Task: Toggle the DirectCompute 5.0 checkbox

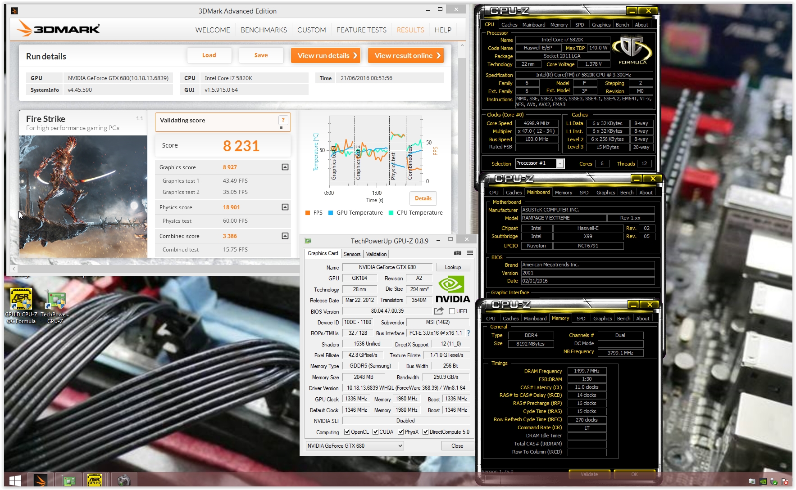Action: [425, 432]
